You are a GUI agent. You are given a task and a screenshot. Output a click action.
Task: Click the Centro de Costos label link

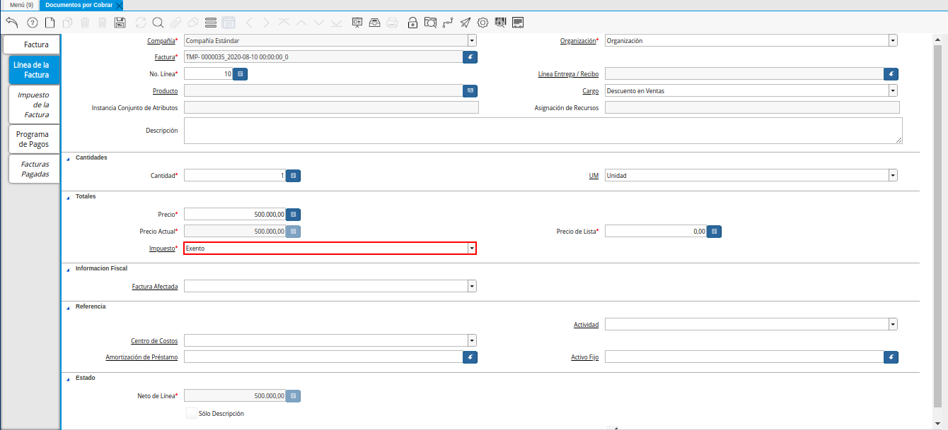(x=154, y=341)
